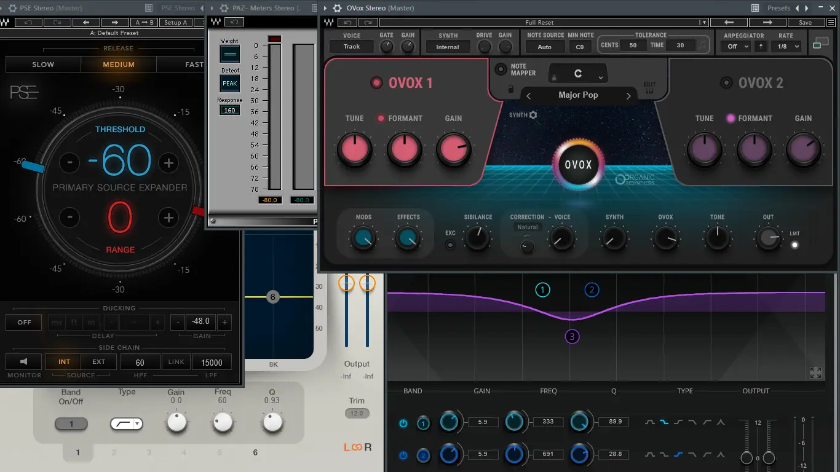Click the central OVOX logo ring
This screenshot has width=840, height=472.
578,165
